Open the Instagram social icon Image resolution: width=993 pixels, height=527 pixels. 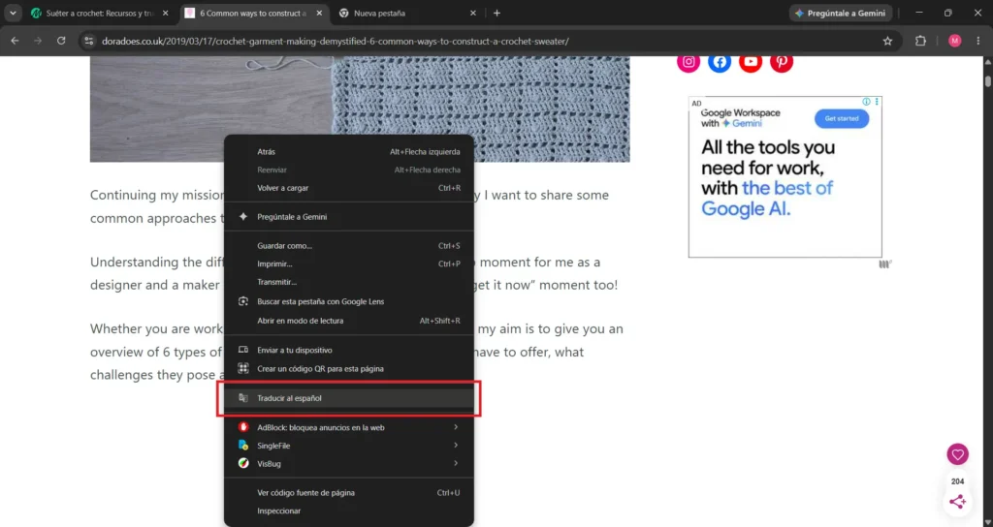[x=689, y=61]
